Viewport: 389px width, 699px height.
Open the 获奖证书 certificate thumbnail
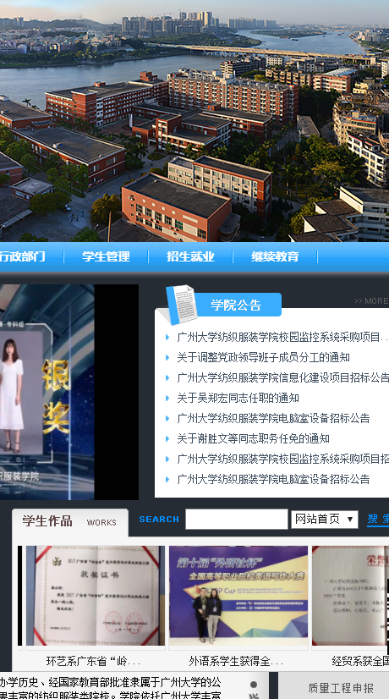click(96, 596)
